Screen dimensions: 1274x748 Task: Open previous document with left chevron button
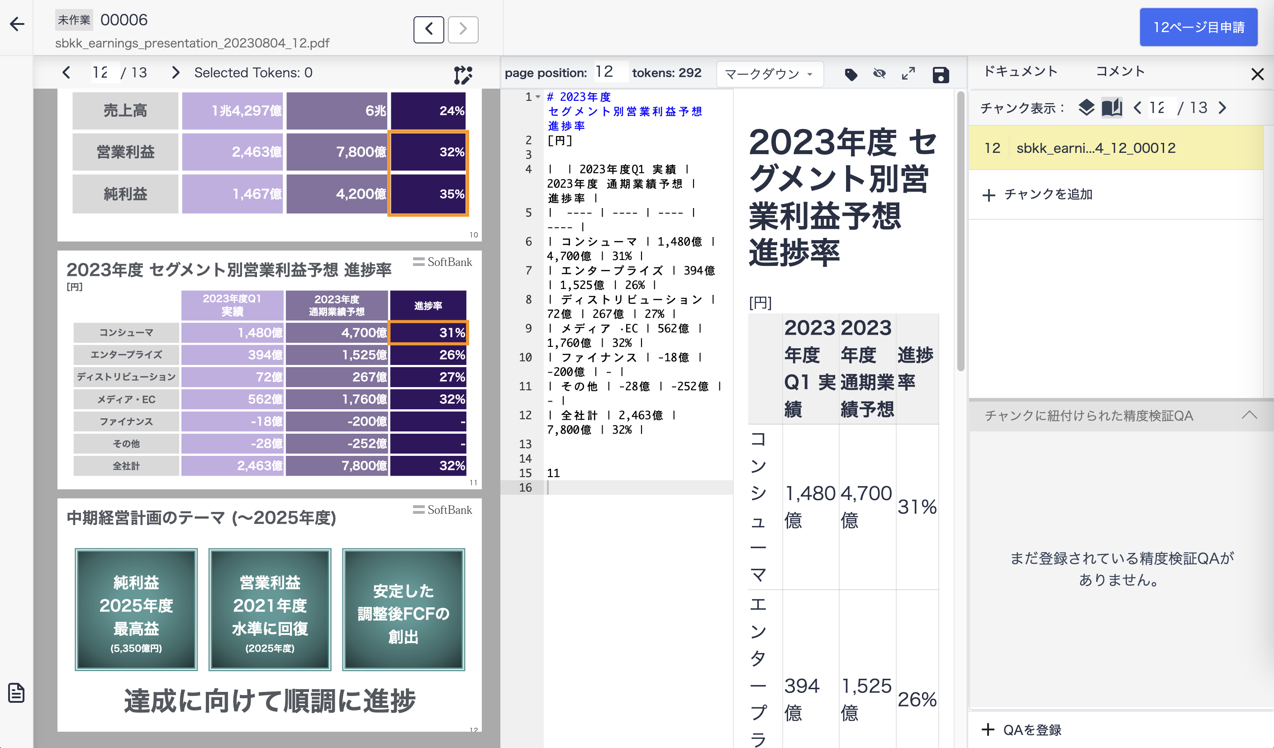click(428, 29)
